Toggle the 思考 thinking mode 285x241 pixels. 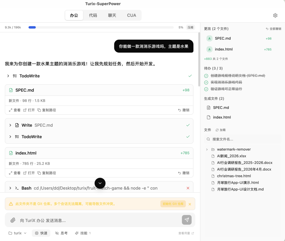(61, 233)
